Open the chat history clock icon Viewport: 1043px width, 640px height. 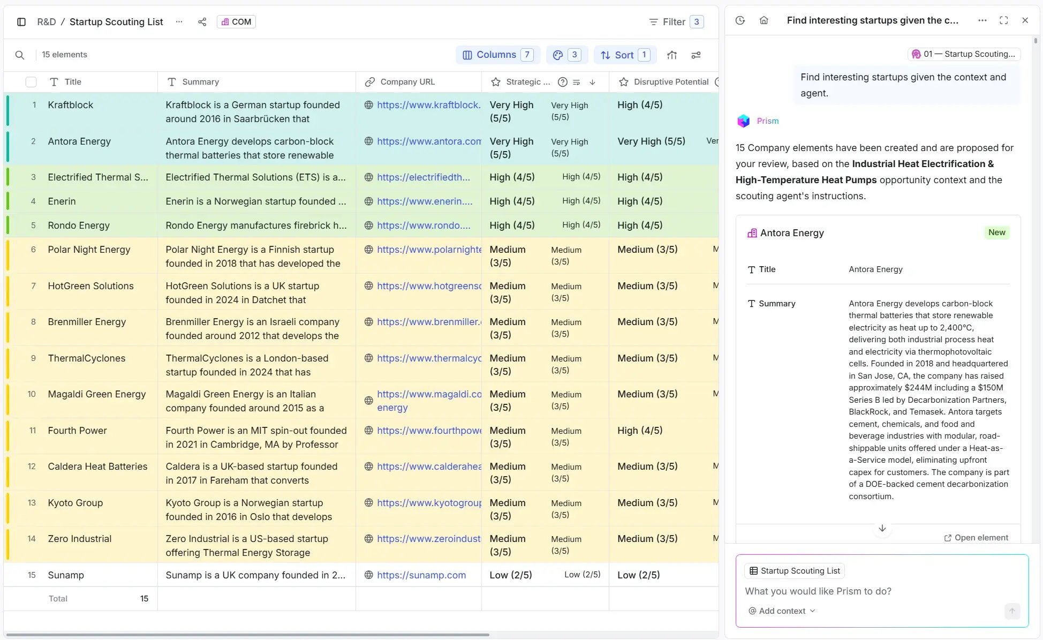point(740,20)
